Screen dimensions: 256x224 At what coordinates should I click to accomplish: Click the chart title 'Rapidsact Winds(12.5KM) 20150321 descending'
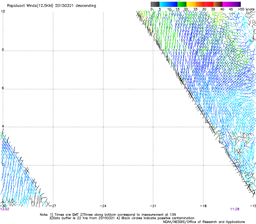coord(52,6)
